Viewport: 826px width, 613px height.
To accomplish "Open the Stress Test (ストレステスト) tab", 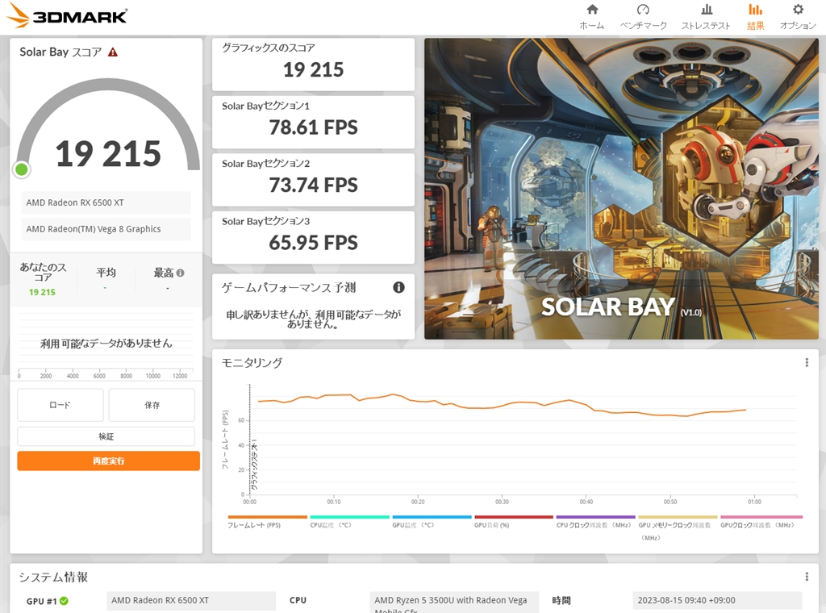I will 706,17.
